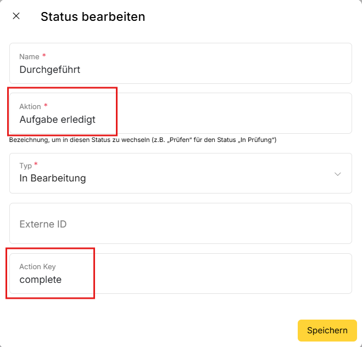Click the Action Key label
This screenshot has height=347, width=362.
(37, 266)
